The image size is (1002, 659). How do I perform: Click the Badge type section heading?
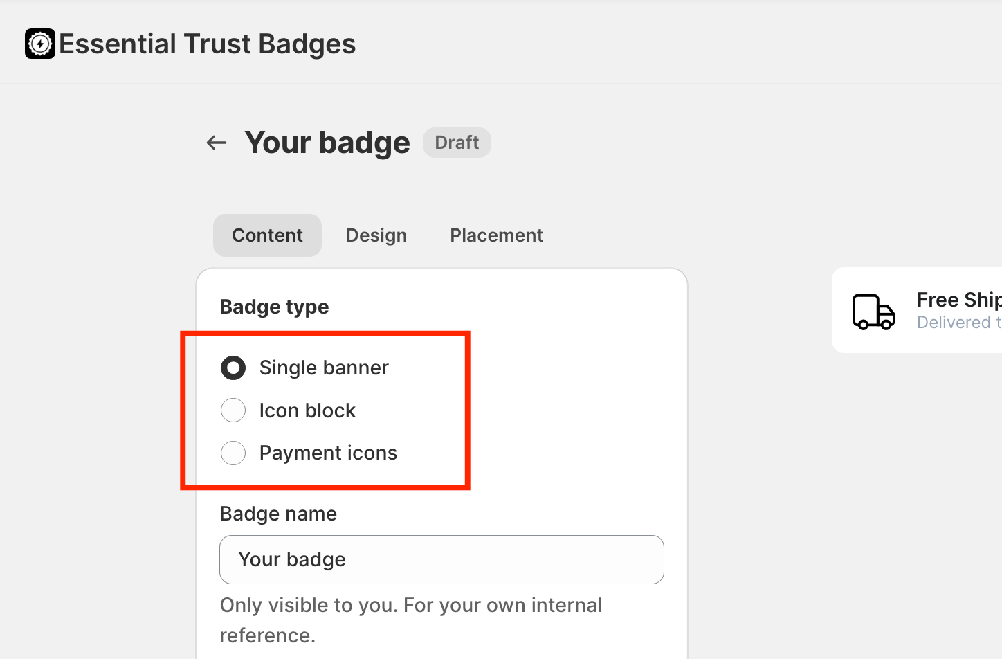274,307
